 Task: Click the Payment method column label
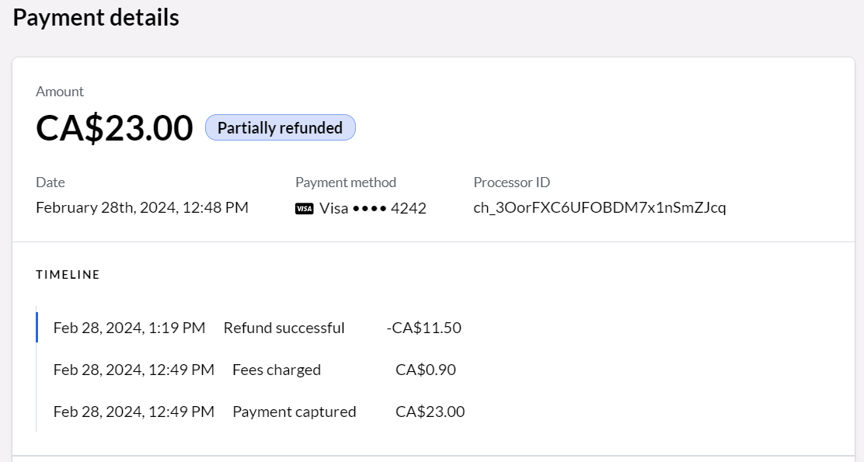[346, 182]
